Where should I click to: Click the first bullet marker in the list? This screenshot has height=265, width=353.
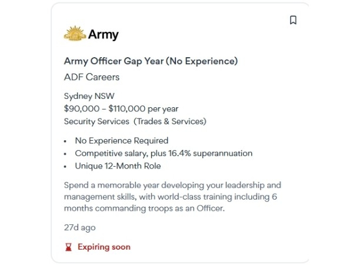click(x=65, y=141)
